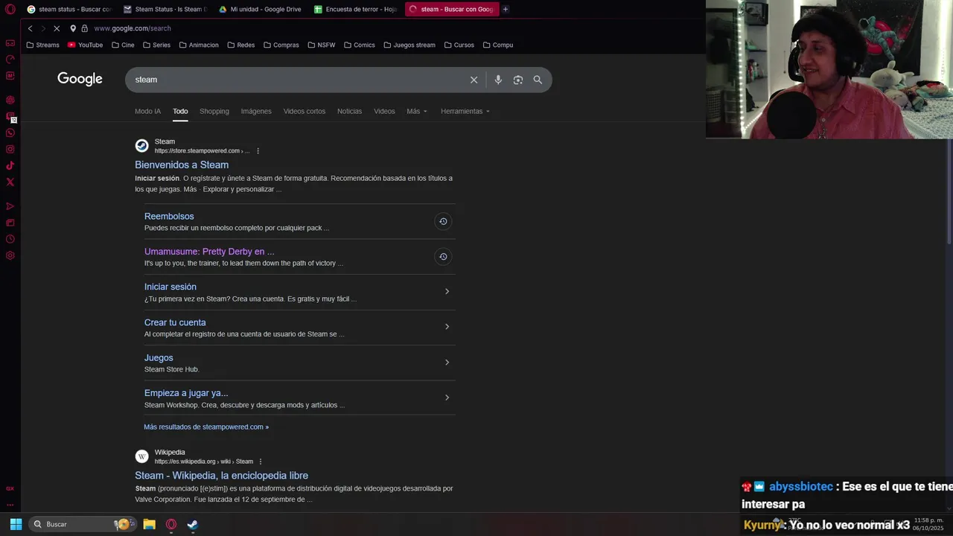Open the Juegos stream bookmarks folder

409,45
